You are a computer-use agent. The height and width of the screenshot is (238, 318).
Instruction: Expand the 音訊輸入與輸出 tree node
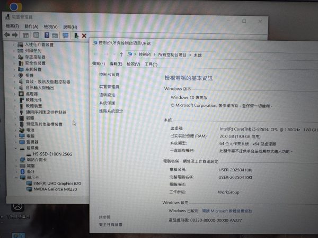[15, 88]
